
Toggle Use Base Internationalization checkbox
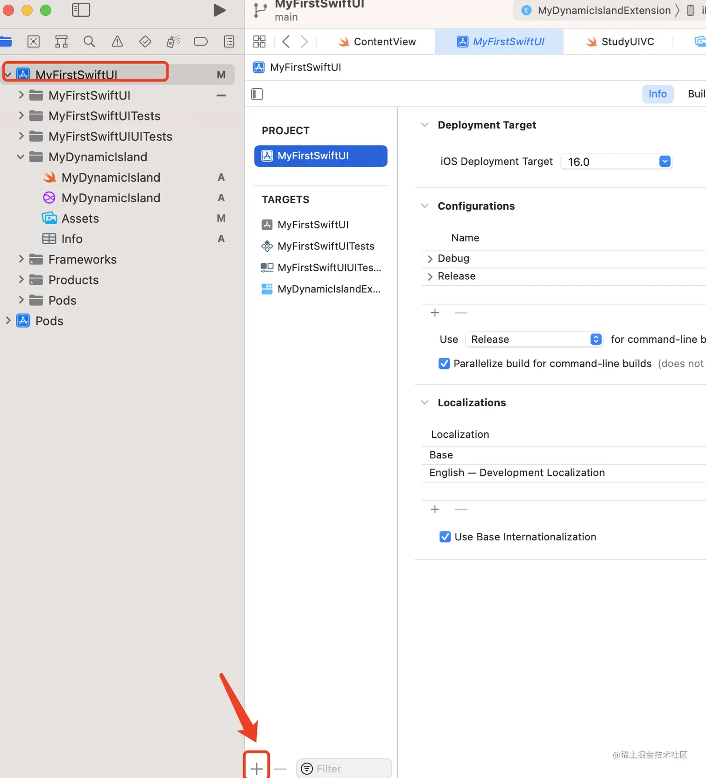point(445,537)
